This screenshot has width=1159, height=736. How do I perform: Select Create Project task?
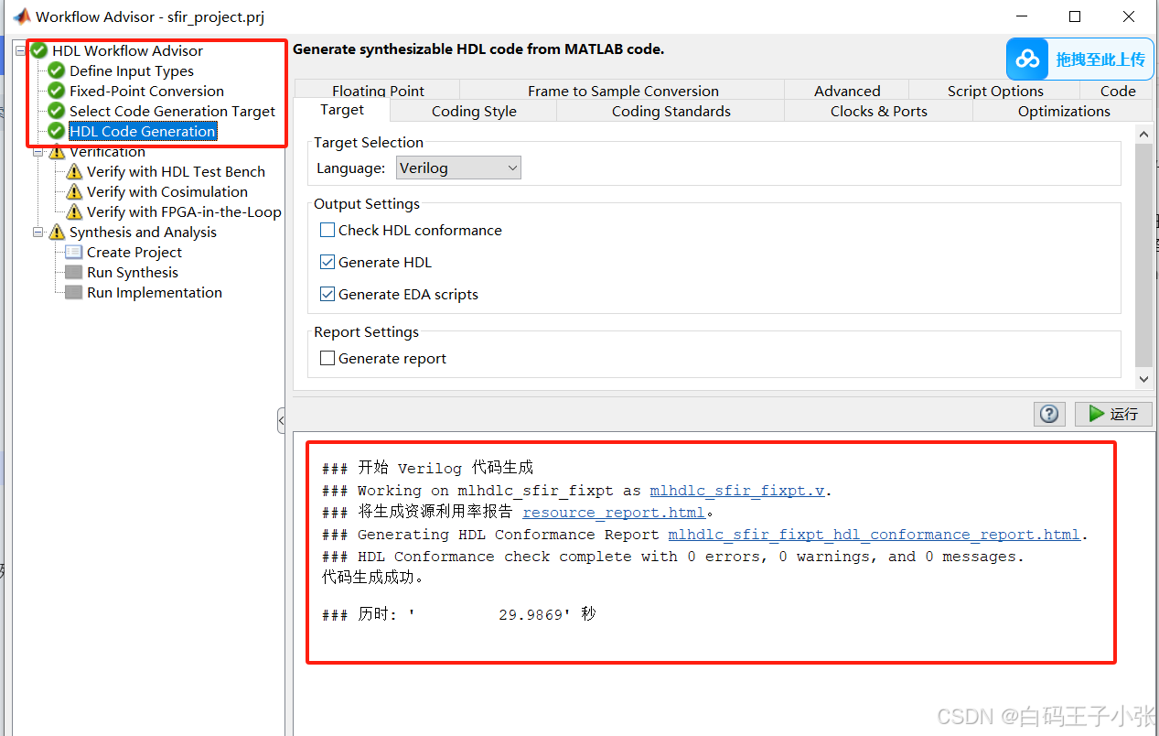[x=134, y=252]
